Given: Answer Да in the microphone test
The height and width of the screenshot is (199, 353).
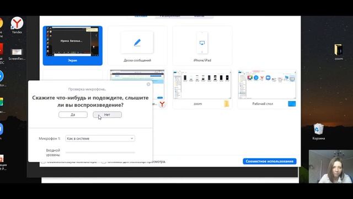Looking at the screenshot, I should click(x=73, y=114).
